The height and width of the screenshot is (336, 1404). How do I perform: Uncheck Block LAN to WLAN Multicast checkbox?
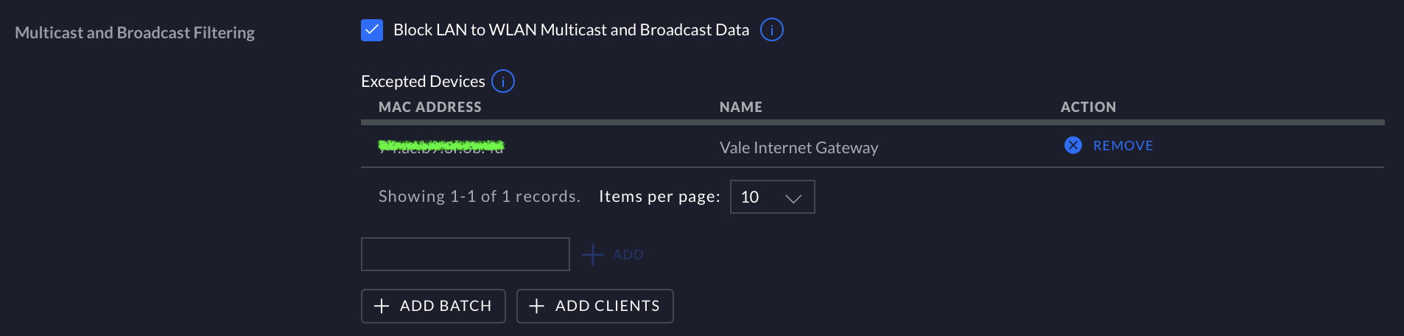(x=372, y=30)
